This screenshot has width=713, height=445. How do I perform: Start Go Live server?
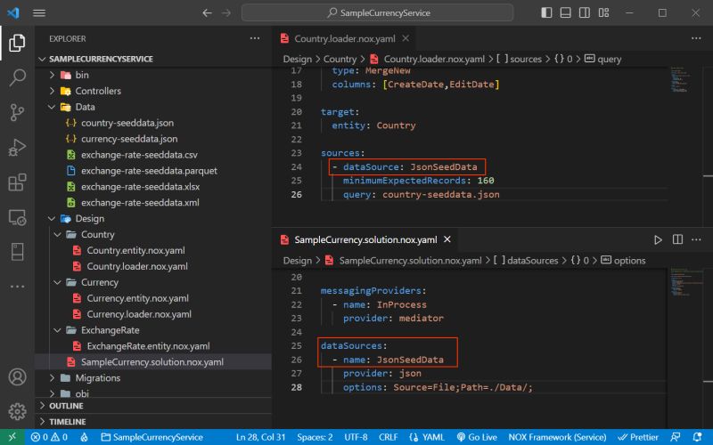(x=477, y=437)
